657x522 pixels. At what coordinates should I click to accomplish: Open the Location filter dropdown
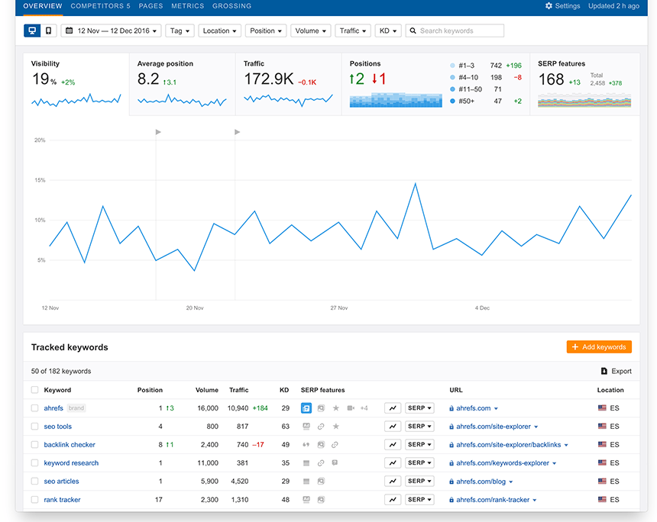tap(219, 31)
